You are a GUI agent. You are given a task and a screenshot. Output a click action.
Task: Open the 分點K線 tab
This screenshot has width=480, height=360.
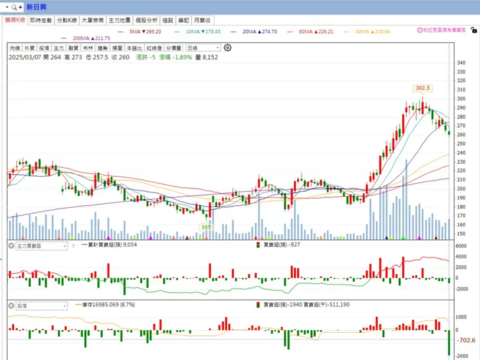67,21
